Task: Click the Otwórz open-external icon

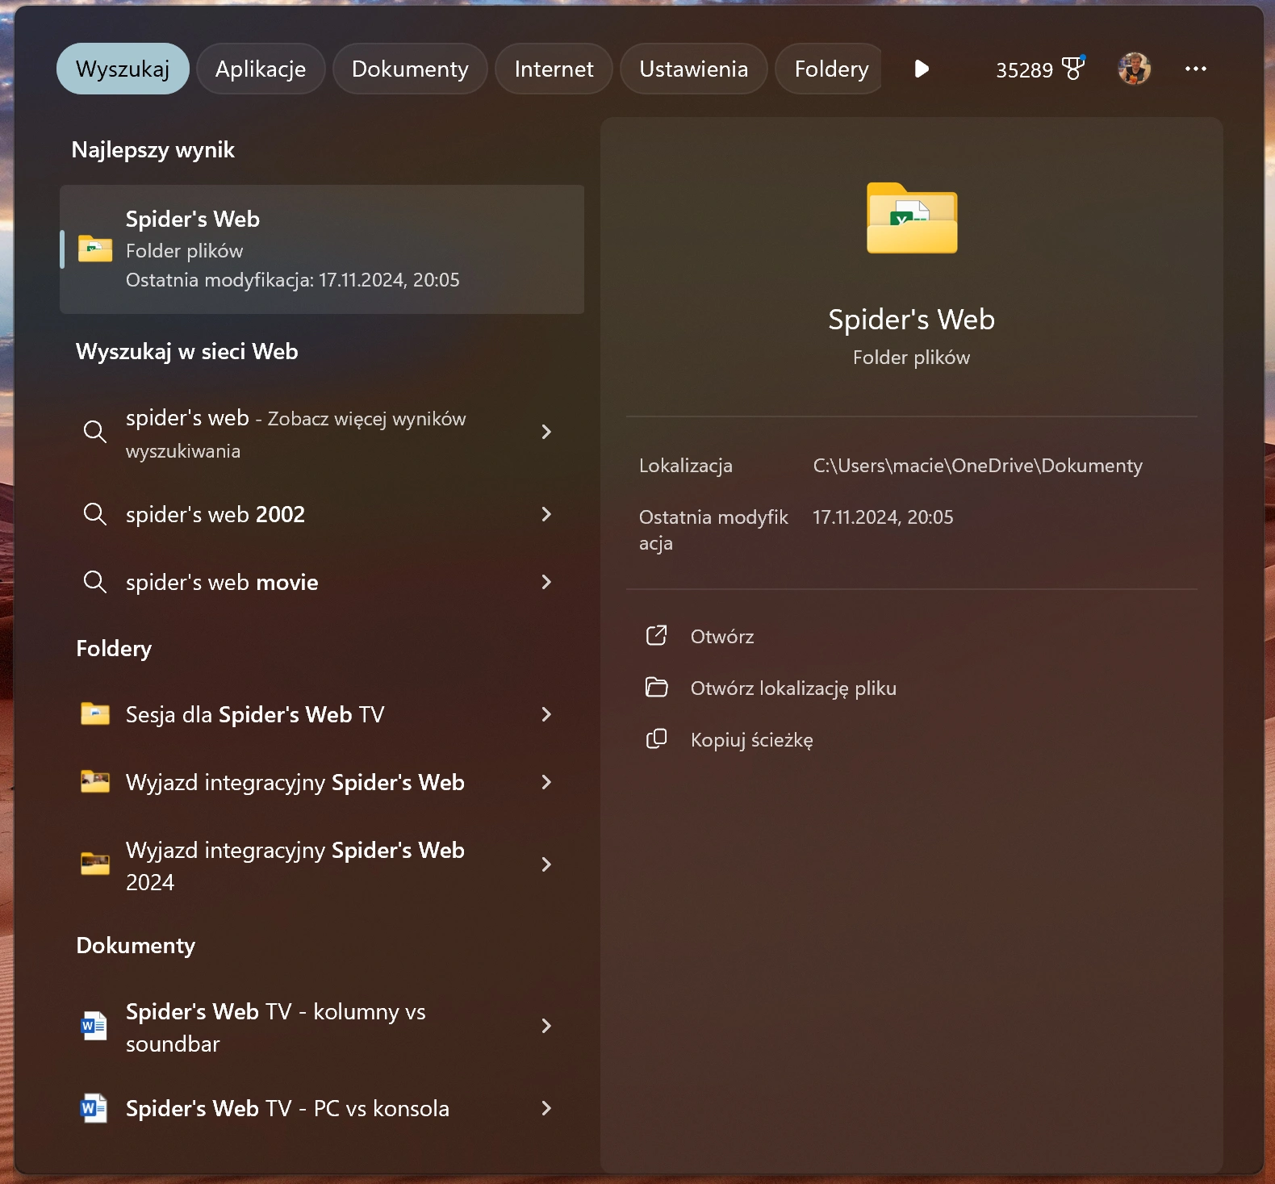Action: coord(657,636)
